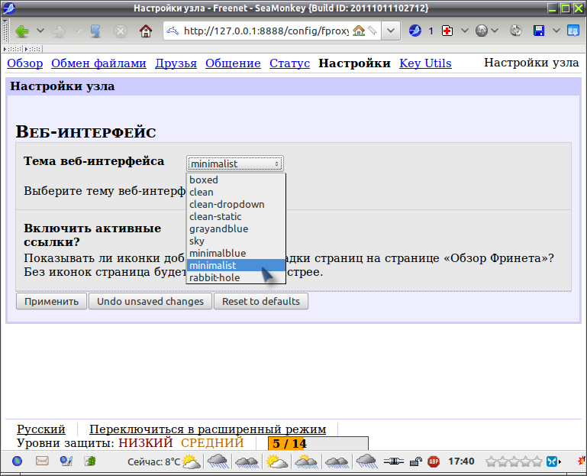Screen dimensions: 587x476
Task: Click the address bar URL field
Action: click(x=266, y=31)
